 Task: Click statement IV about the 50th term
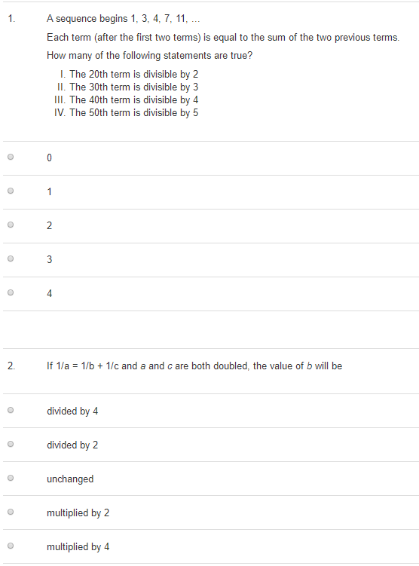coord(127,112)
